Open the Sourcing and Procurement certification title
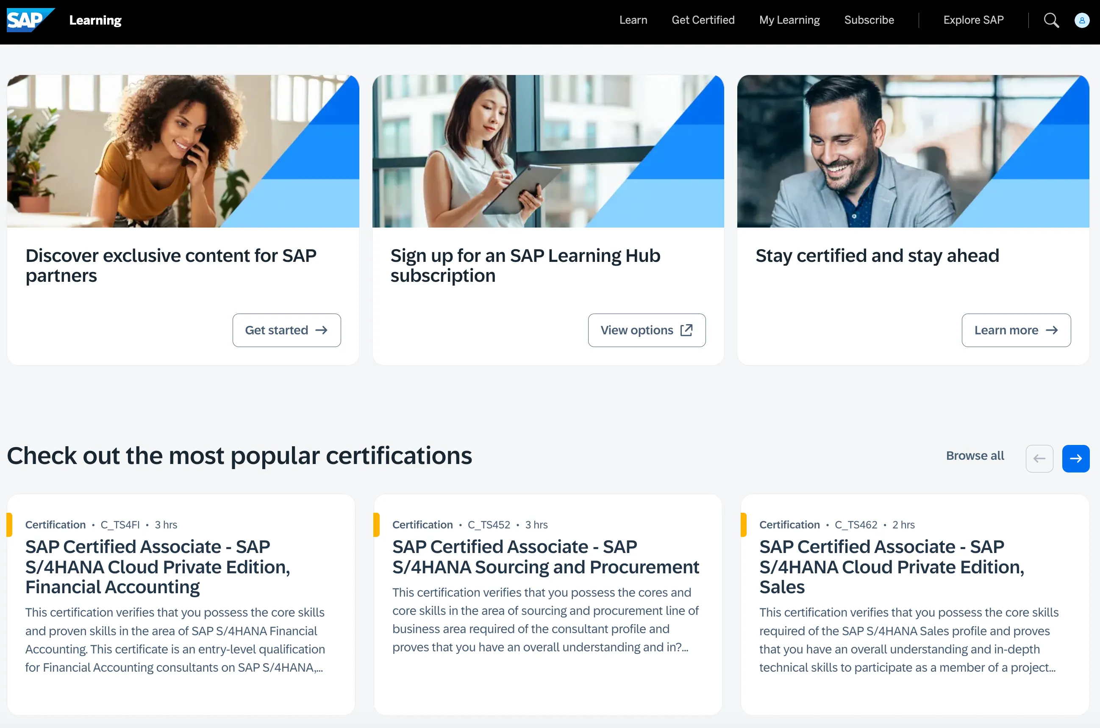This screenshot has height=728, width=1100. point(545,557)
